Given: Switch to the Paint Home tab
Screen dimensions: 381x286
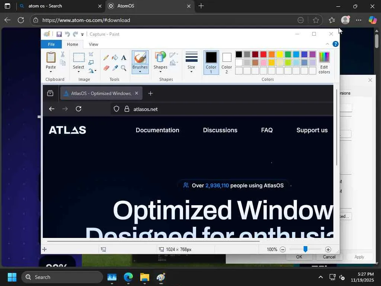Looking at the screenshot, I should pos(73,44).
